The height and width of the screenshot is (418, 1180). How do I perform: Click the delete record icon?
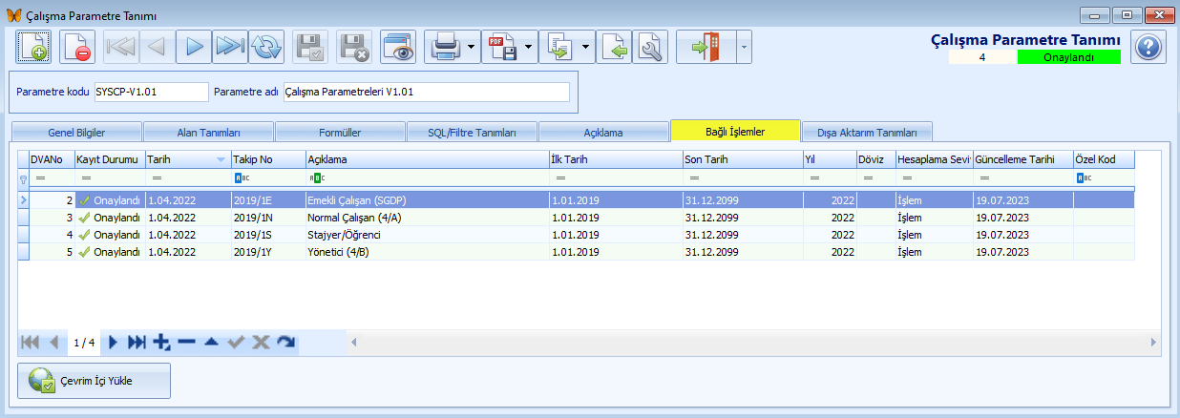[77, 47]
